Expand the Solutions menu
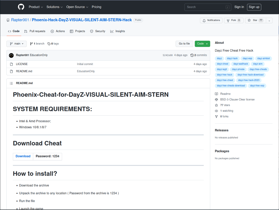This screenshot has height=210, width=279. click(55, 7)
